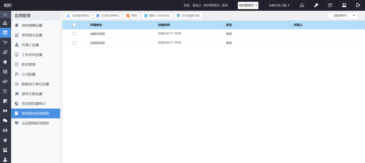Open 消息提醒设置 menu item
The width and height of the screenshot is (365, 163).
32,26
